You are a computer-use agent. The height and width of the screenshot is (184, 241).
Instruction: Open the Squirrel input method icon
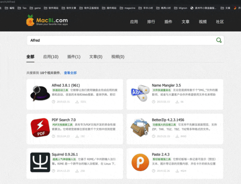(x=40, y=162)
